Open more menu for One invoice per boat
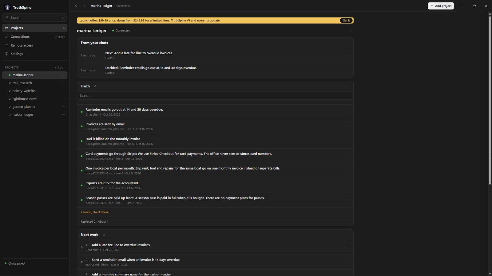The image size is (492, 276). pyautogui.click(x=348, y=171)
